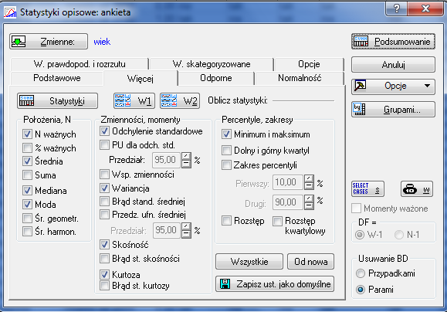Enable Wsp. zmienności checkbox
This screenshot has height=312, width=447.
pos(105,175)
